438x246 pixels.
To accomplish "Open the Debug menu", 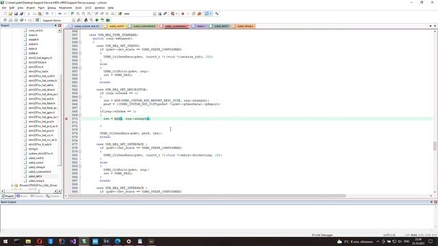I will pos(51,8).
